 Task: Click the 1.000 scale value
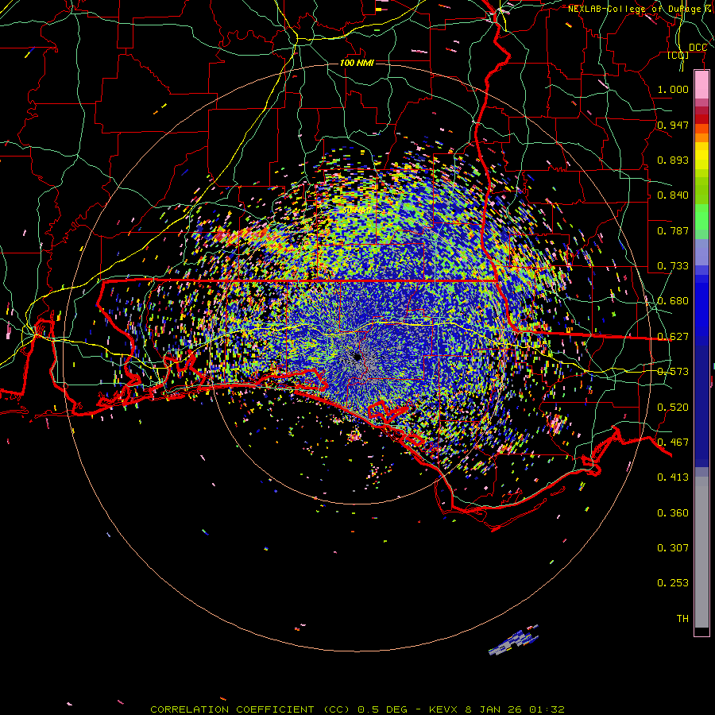(x=673, y=89)
